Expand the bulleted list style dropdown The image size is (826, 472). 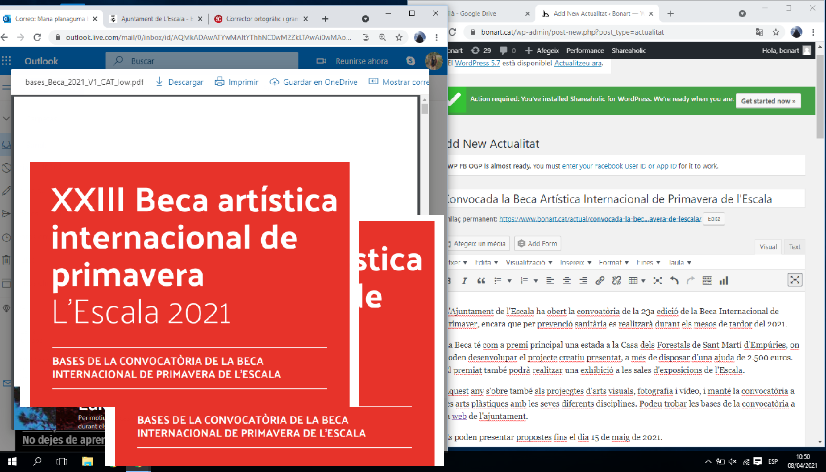click(x=509, y=280)
